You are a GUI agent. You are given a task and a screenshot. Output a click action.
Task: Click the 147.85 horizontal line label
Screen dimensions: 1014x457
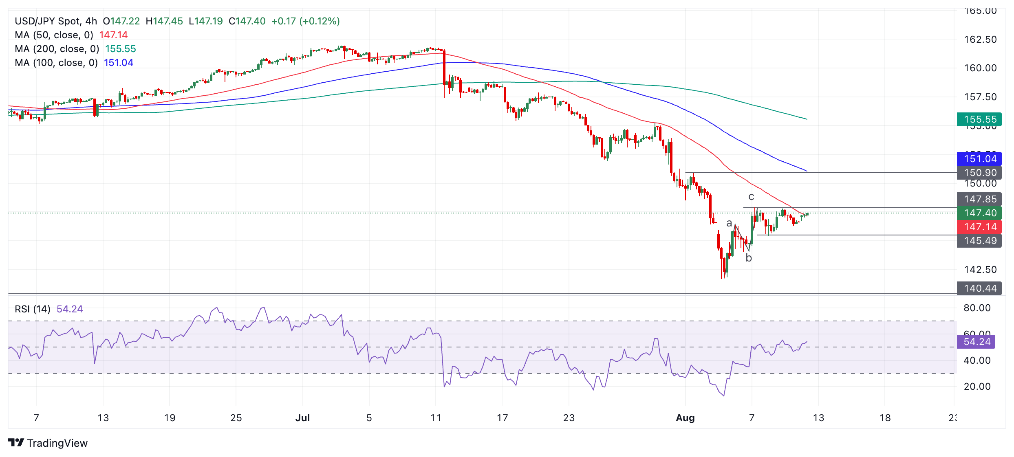(979, 199)
